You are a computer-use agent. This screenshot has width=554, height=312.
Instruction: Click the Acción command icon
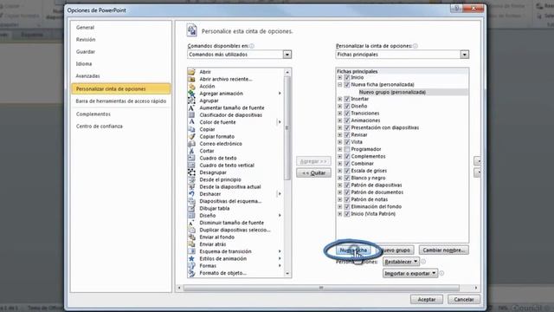click(191, 87)
